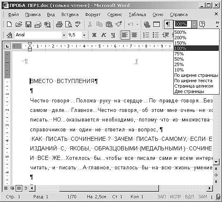The height and width of the screenshot is (202, 222).
Task: Click the first line indent ruler marker
Action: (x=30, y=44)
